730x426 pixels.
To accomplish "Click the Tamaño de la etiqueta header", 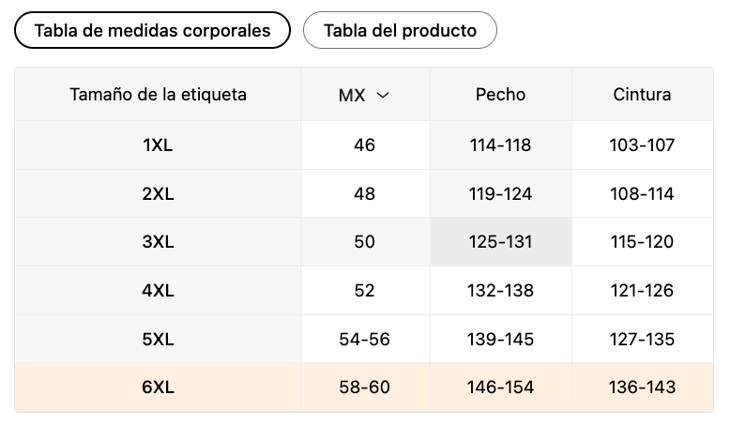I will point(158,95).
